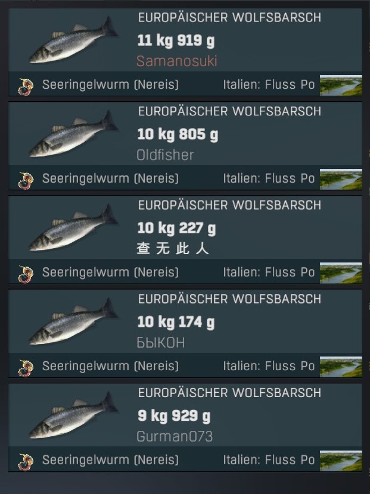The width and height of the screenshot is (370, 494).
Task: Click the Italien: Fluss Po label in the third entry
Action: (x=269, y=273)
